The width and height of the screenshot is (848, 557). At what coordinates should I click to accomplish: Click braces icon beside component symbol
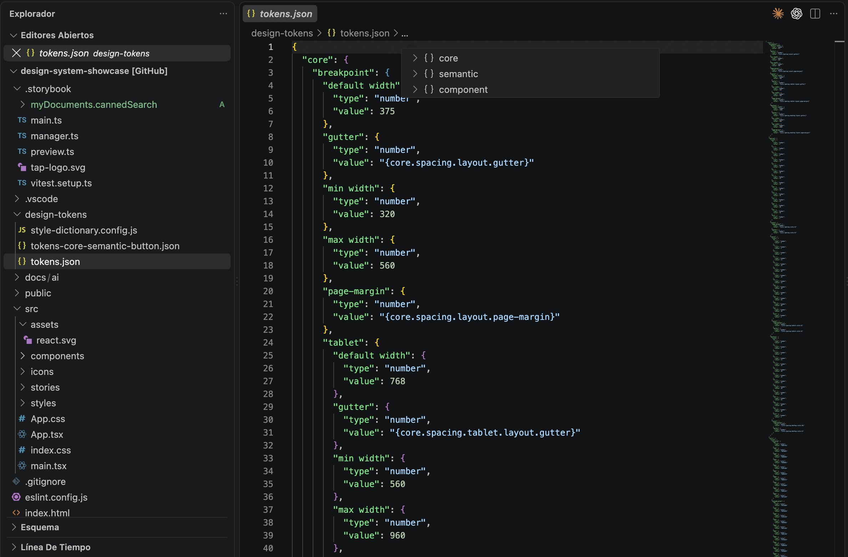pyautogui.click(x=429, y=89)
